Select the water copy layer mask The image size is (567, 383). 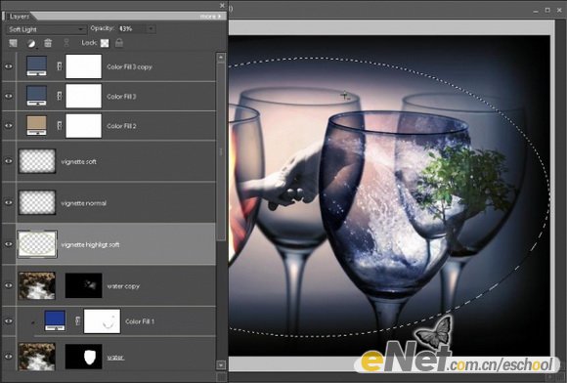click(x=83, y=285)
